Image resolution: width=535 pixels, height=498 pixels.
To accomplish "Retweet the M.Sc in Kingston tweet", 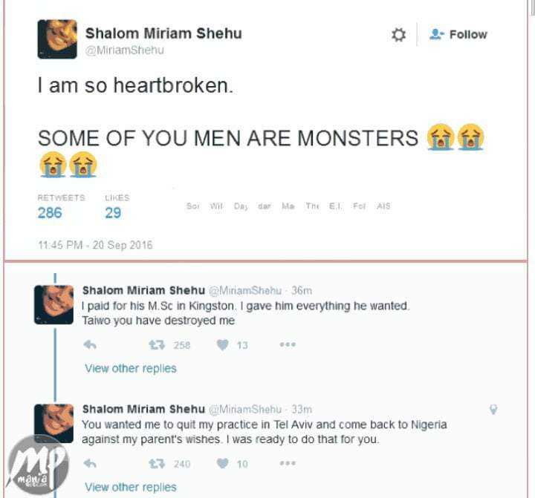I will 157,345.
